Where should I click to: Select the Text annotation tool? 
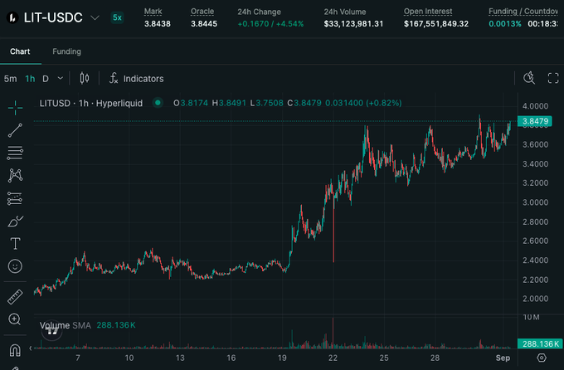point(15,244)
